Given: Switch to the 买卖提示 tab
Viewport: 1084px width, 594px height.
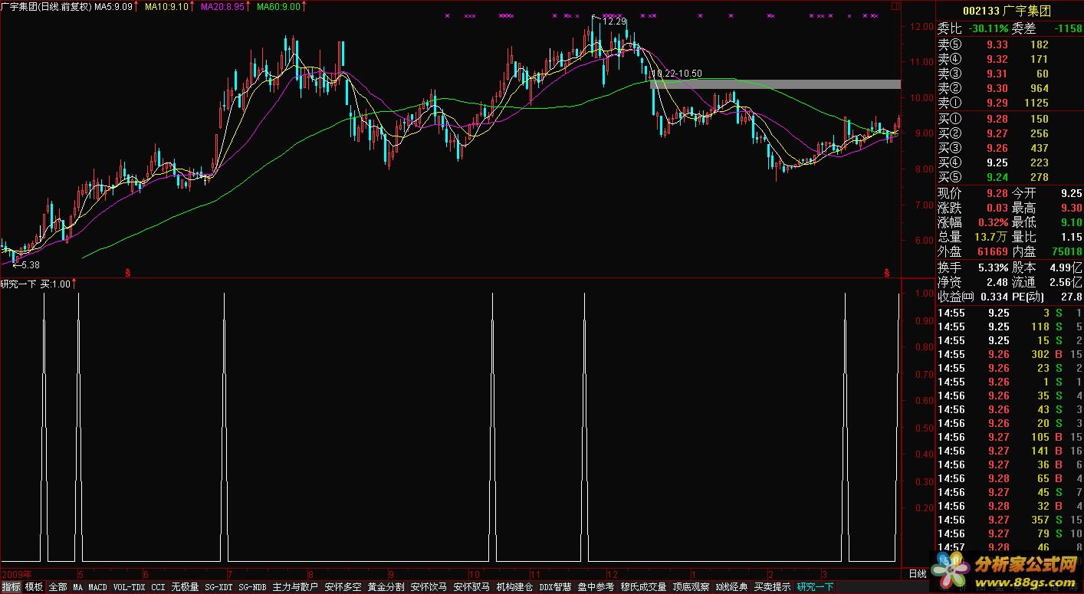Looking at the screenshot, I should [772, 587].
